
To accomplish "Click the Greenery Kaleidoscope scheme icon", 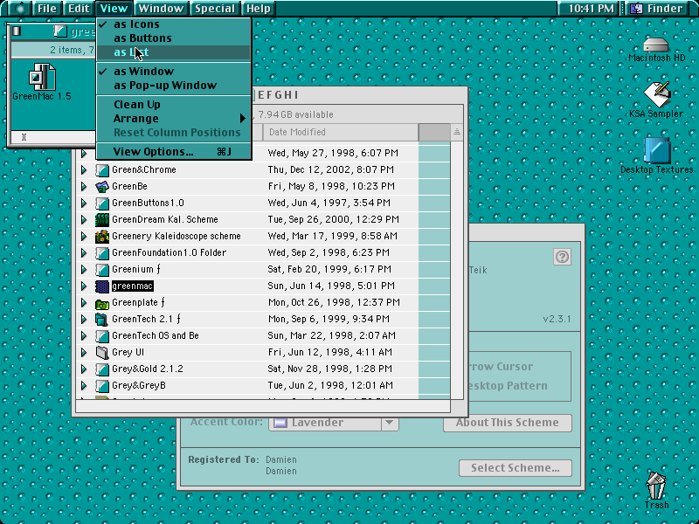I will pyautogui.click(x=102, y=236).
